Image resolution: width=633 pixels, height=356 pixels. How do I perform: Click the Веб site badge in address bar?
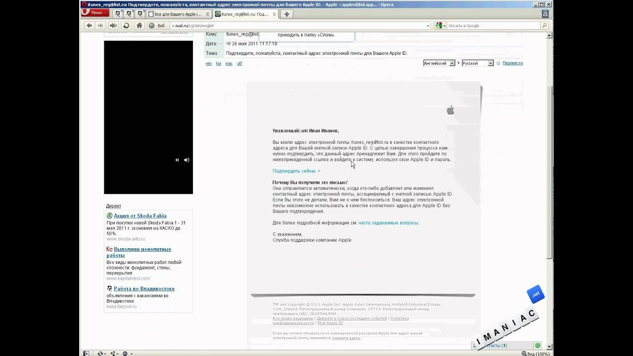pyautogui.click(x=158, y=26)
